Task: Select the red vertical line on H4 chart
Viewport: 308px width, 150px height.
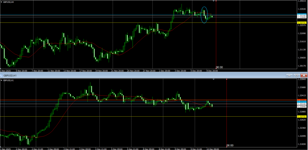Action: (x=216, y=36)
